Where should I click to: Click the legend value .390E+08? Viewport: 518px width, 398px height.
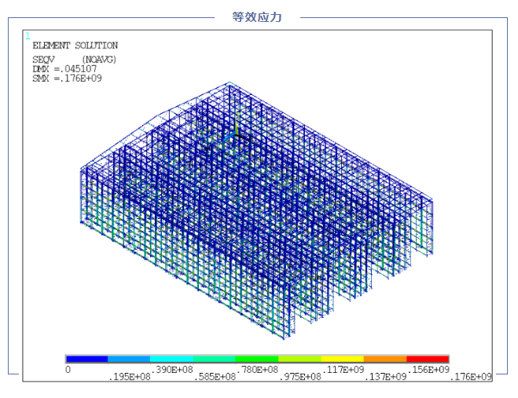click(x=172, y=370)
